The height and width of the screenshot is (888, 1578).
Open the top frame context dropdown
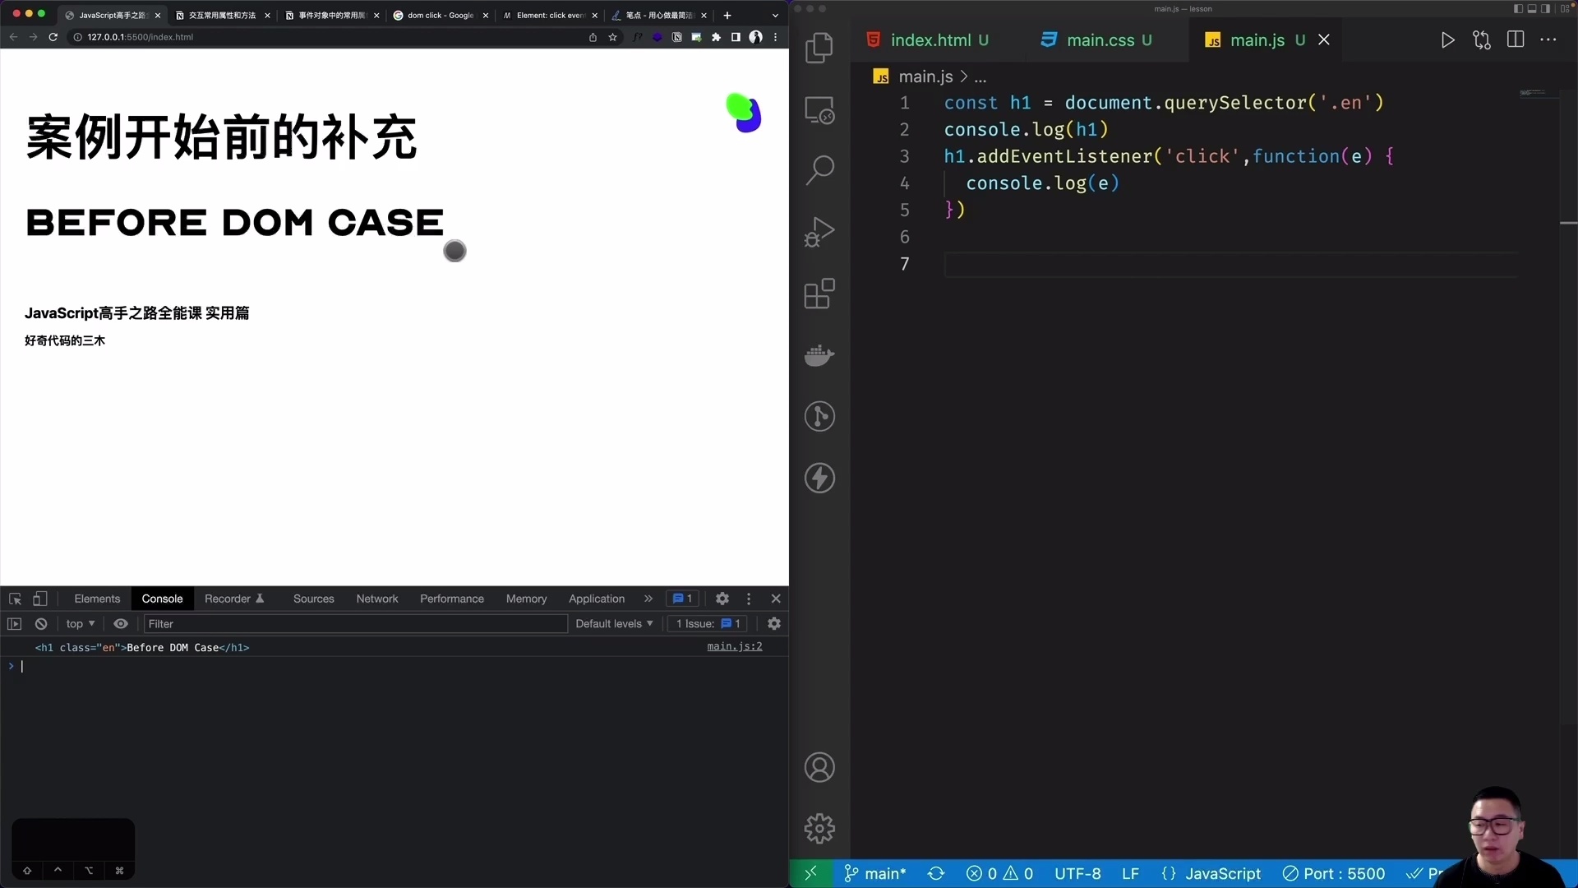click(x=80, y=623)
